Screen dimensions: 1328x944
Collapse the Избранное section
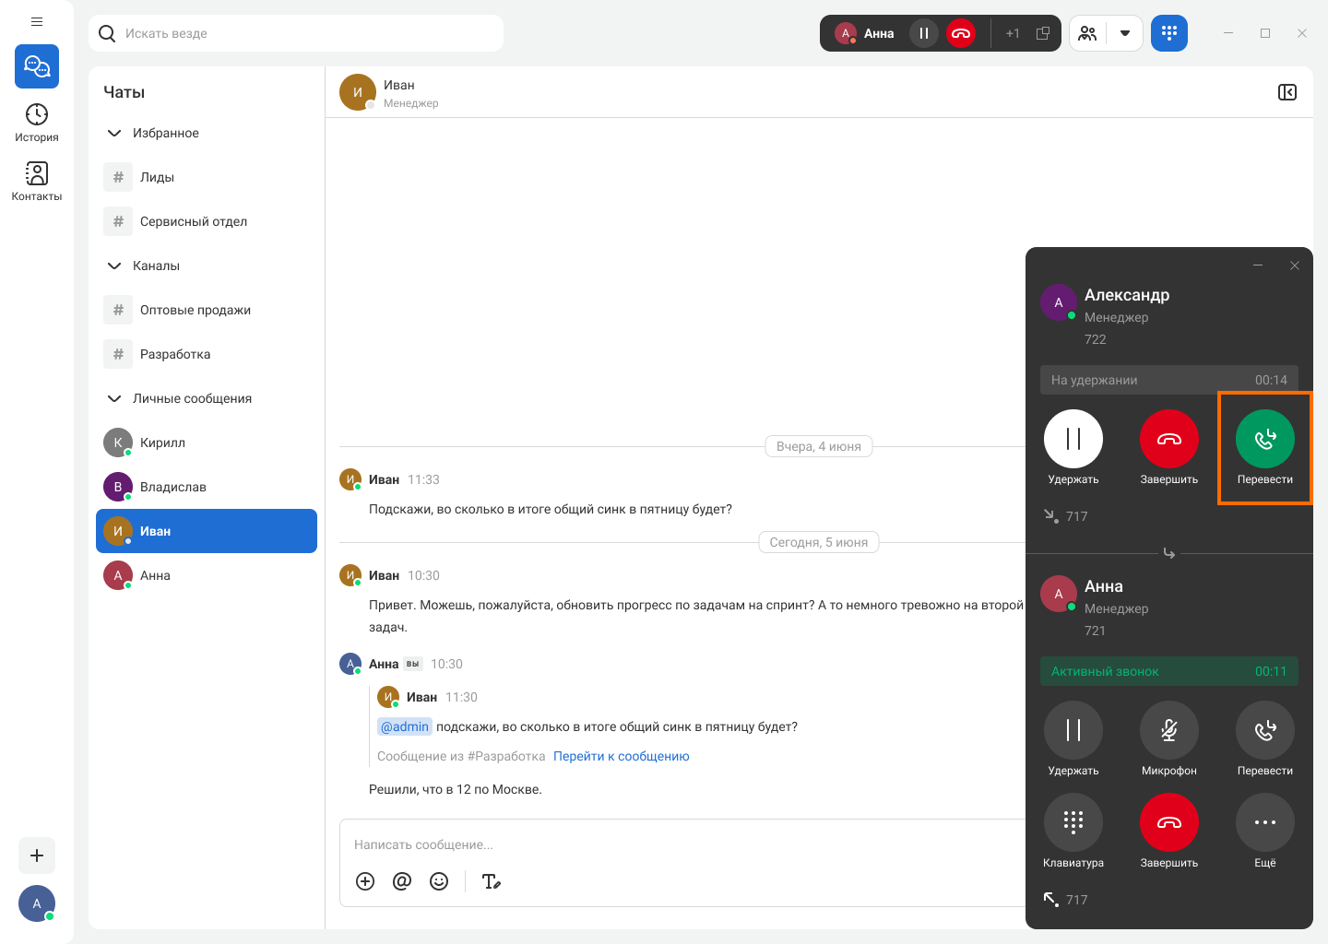(114, 133)
